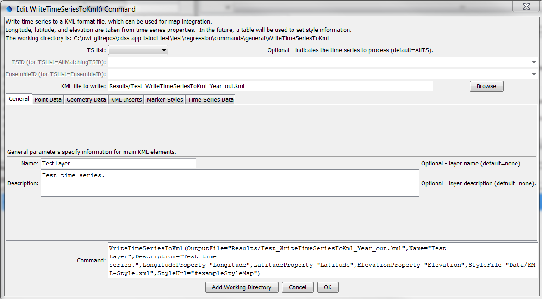Click the 'Write time series to a KML format file' text
Screen dimensions: 542x299
[x=108, y=21]
